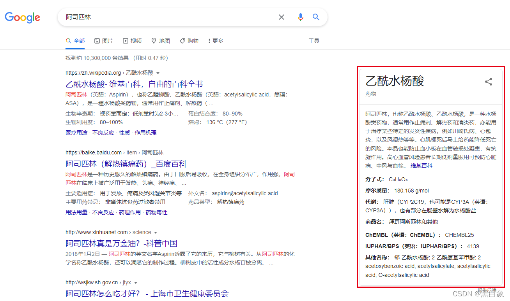This screenshot has height=301, width=510.
Task: Click the 作用机理 sitelink
Action: pos(145,133)
